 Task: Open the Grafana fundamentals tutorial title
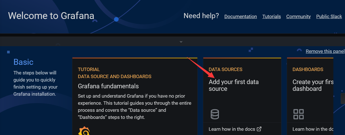[x=108, y=86]
